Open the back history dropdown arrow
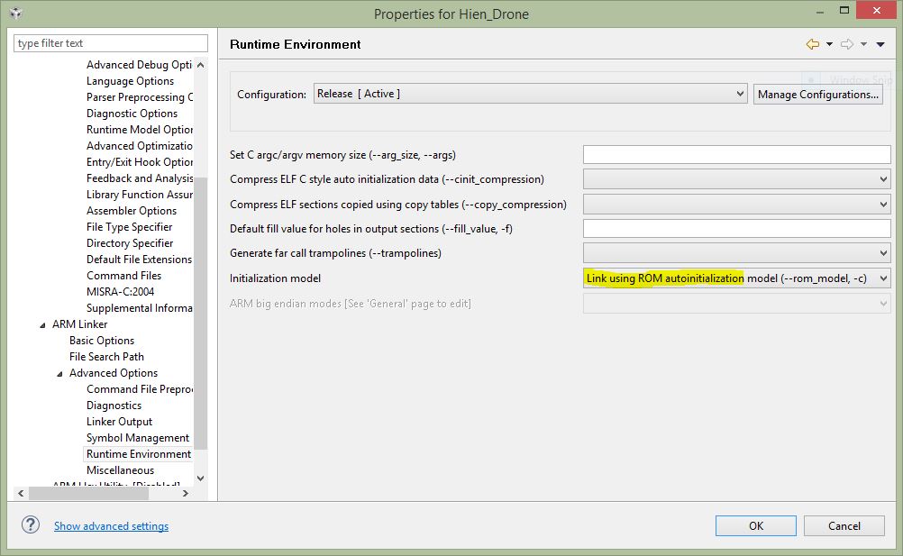Screen dimensions: 903x556 tap(828, 44)
